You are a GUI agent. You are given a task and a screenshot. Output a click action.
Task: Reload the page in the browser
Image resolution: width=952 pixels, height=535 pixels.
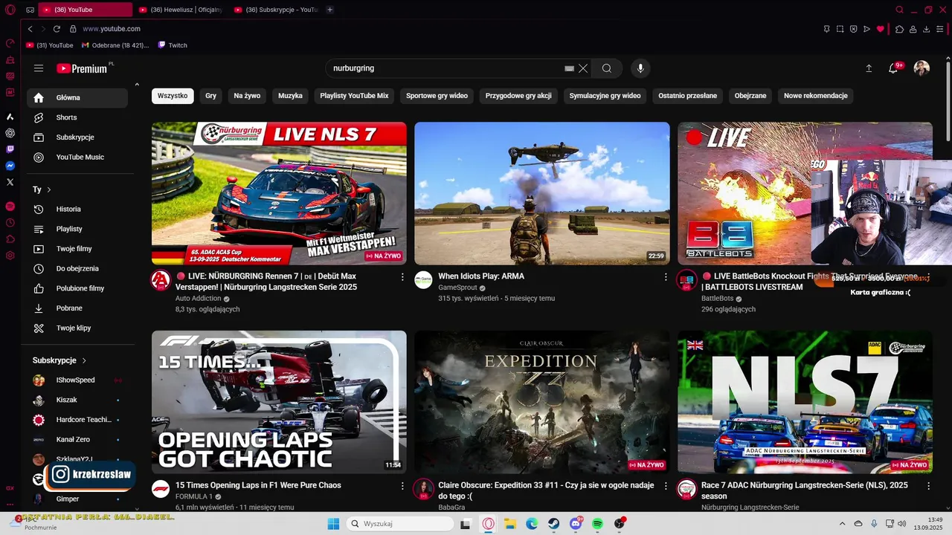click(x=57, y=29)
